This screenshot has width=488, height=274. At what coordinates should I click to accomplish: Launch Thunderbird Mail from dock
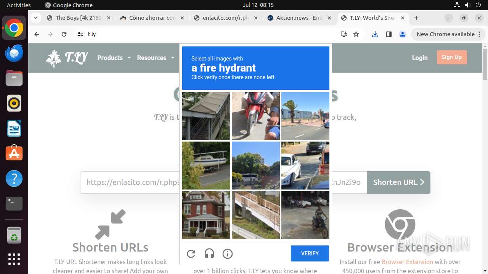(x=14, y=53)
